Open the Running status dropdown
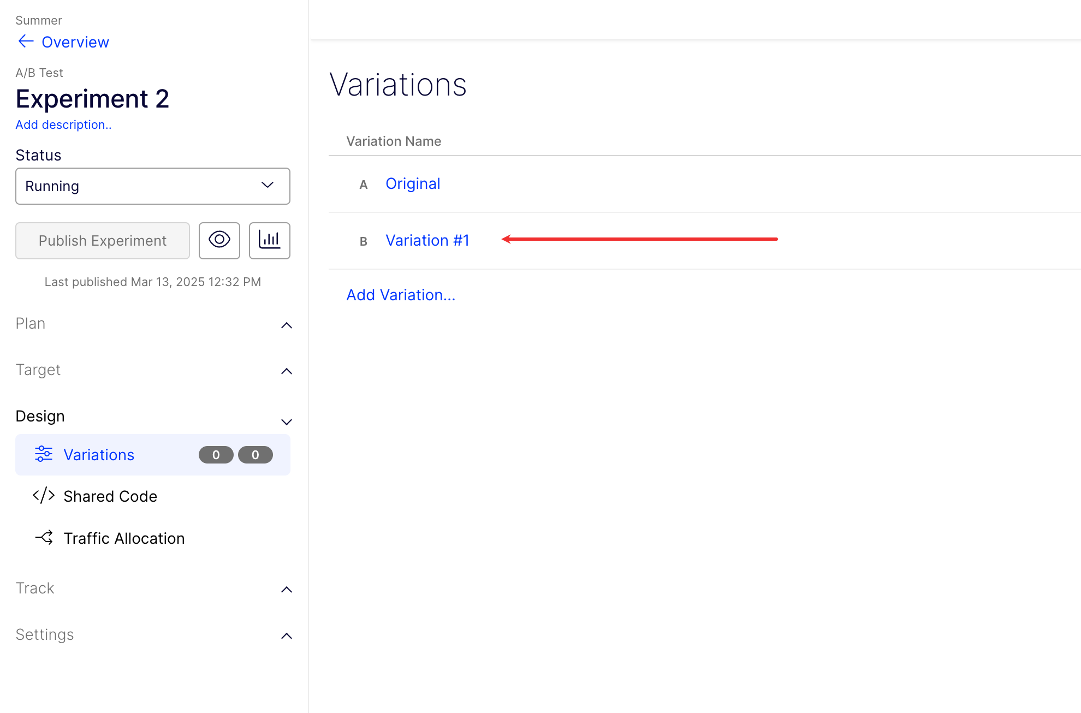The image size is (1081, 713). click(x=153, y=186)
